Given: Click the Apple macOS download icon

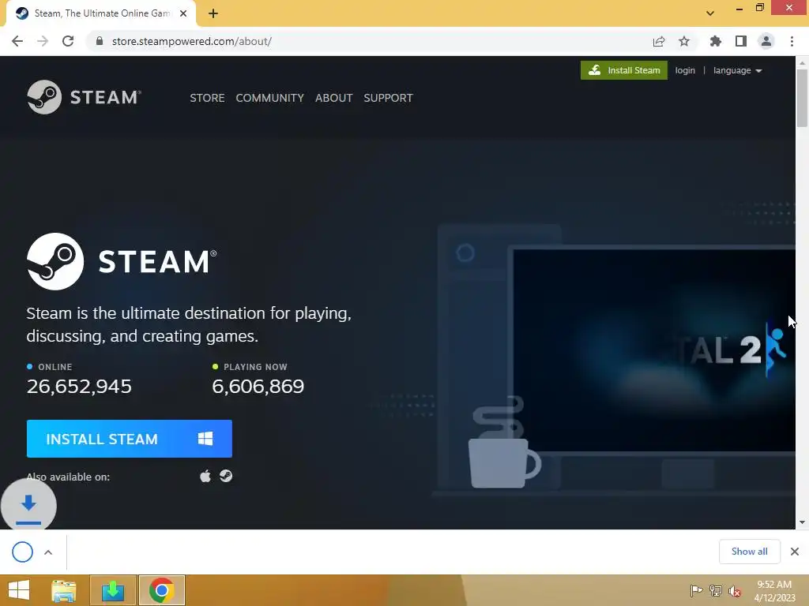Looking at the screenshot, I should coord(205,476).
